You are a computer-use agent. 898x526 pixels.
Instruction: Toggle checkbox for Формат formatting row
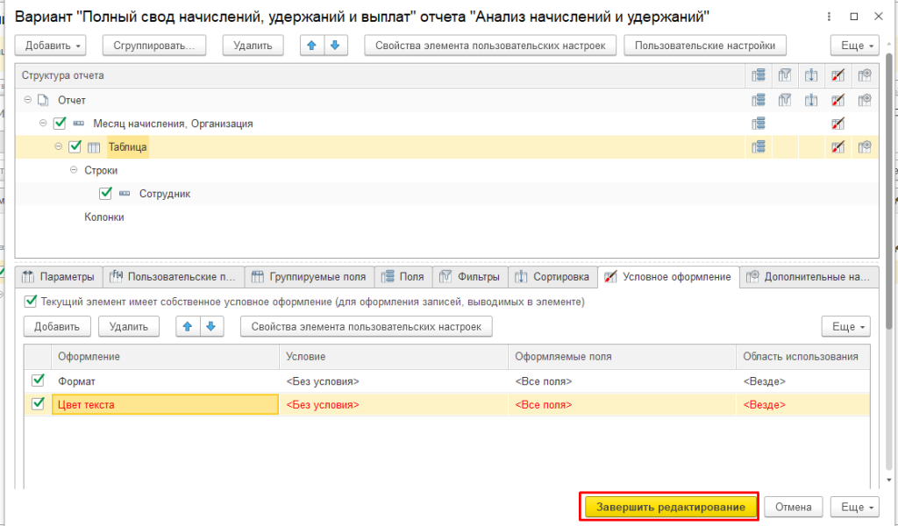click(38, 381)
